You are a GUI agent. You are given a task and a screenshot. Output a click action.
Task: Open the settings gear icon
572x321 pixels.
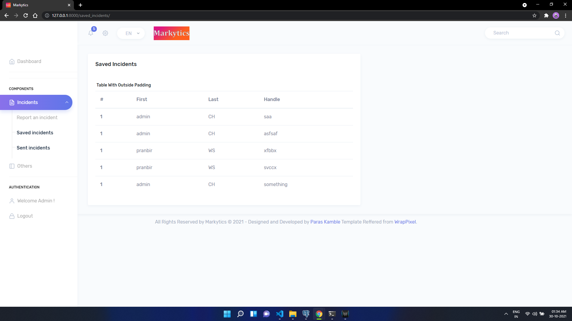[x=105, y=33]
